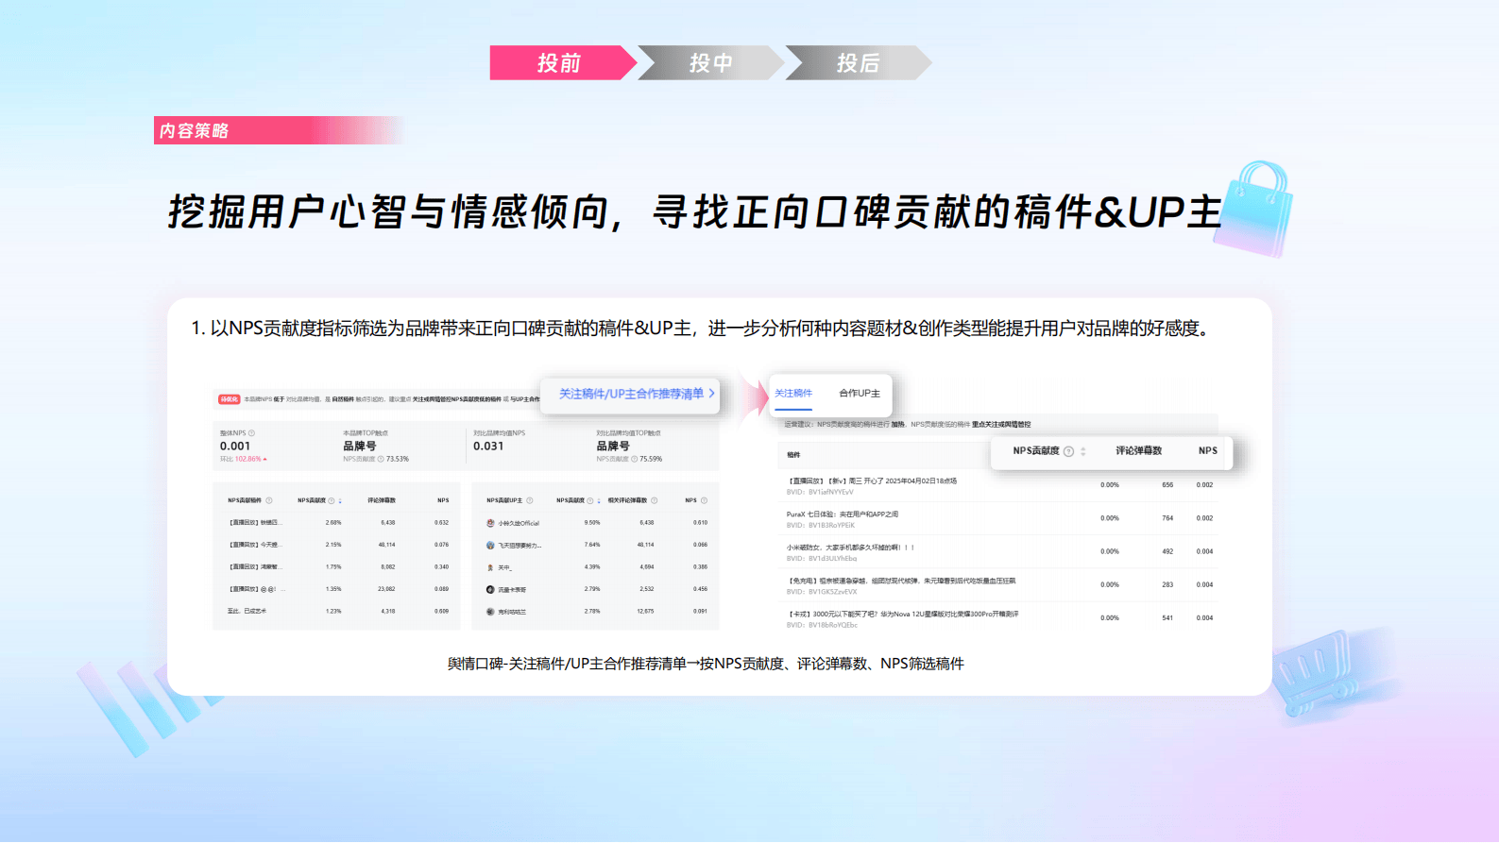Click help icon beside NPS贡献UP主 header
The image size is (1499, 843).
(529, 500)
